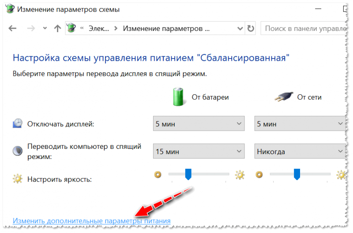Image resolution: width=353 pixels, height=233 pixels.
Task: Adjust battery brightness slider thumb
Action: click(x=188, y=174)
